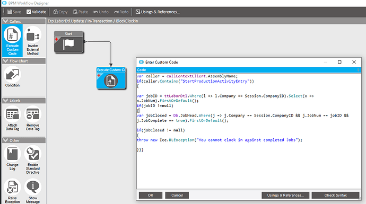Select the Start node on the canvas
This screenshot has width=366, height=204.
(x=68, y=42)
